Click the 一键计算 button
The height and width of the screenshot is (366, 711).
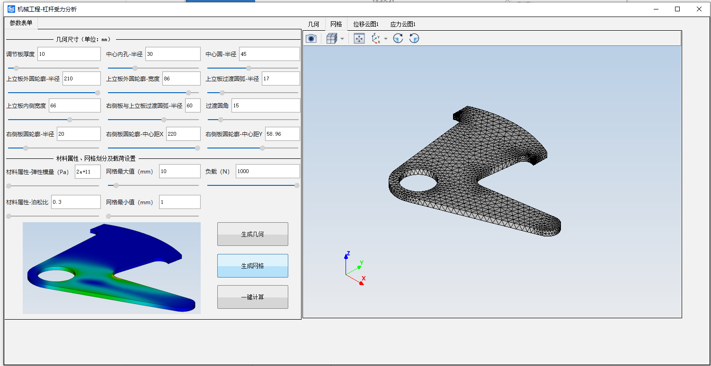(252, 297)
